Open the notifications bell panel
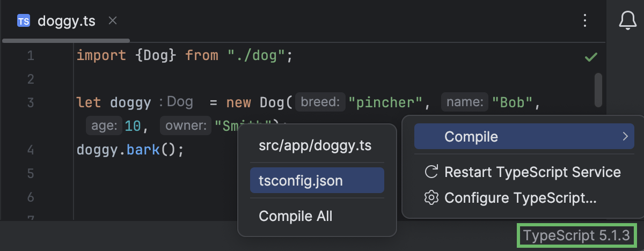 627,21
